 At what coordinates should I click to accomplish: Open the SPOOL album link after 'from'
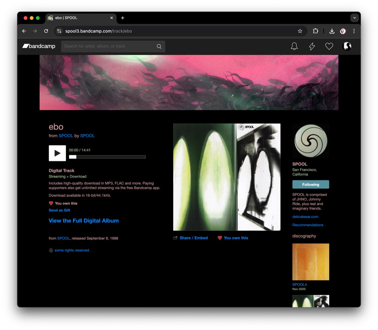point(66,136)
